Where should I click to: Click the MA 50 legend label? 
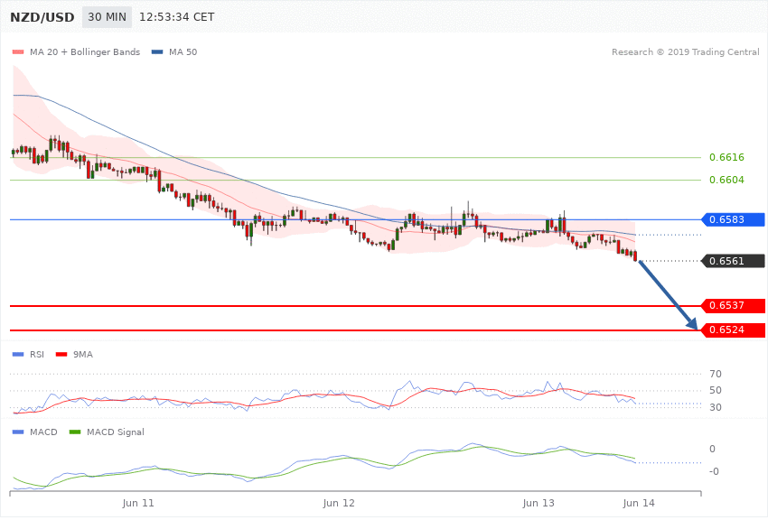pyautogui.click(x=183, y=51)
